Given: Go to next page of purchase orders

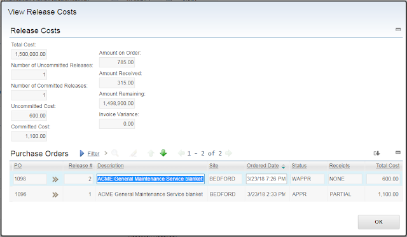Looking at the screenshot, I should pos(228,153).
